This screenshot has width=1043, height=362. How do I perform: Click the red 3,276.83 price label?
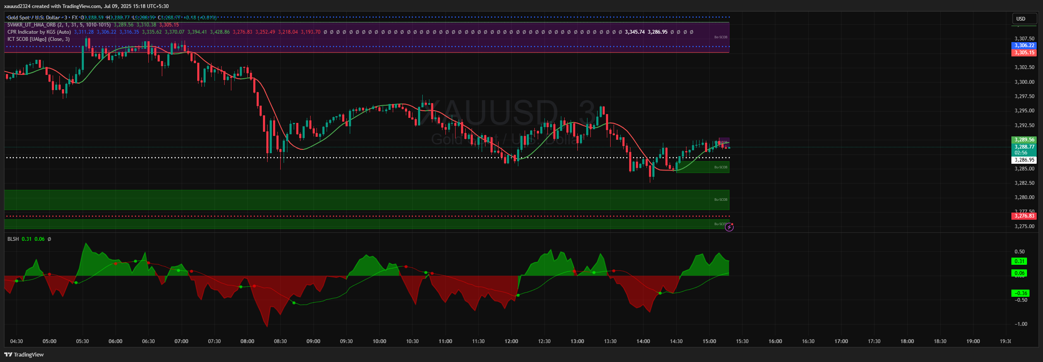[x=1024, y=216]
